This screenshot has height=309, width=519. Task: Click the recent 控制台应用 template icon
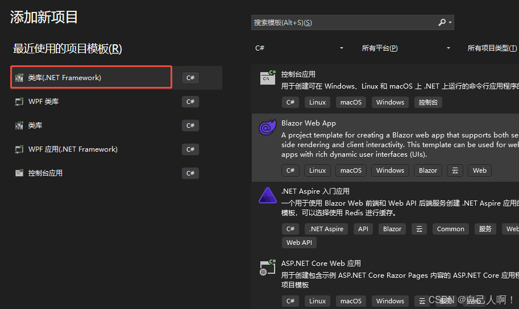pos(19,173)
